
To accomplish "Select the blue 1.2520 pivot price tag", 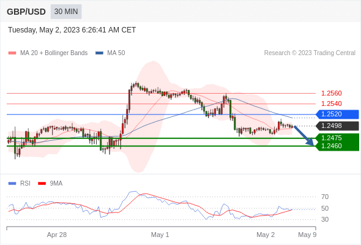I will (x=338, y=115).
